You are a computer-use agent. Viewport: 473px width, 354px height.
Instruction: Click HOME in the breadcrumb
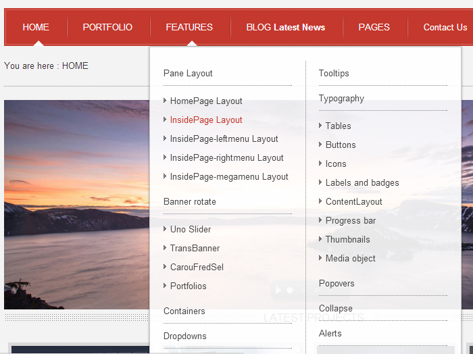tap(75, 66)
